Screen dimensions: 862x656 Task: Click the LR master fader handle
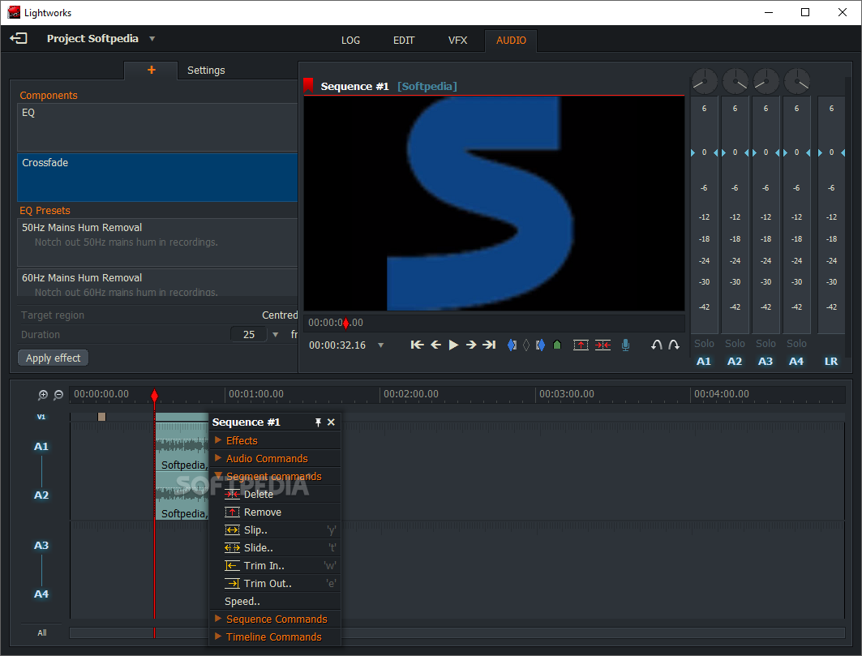(x=831, y=152)
